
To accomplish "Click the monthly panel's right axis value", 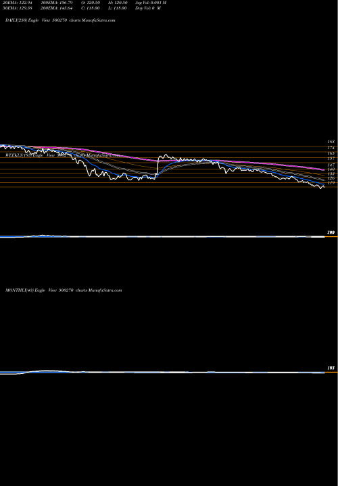I will [331, 368].
